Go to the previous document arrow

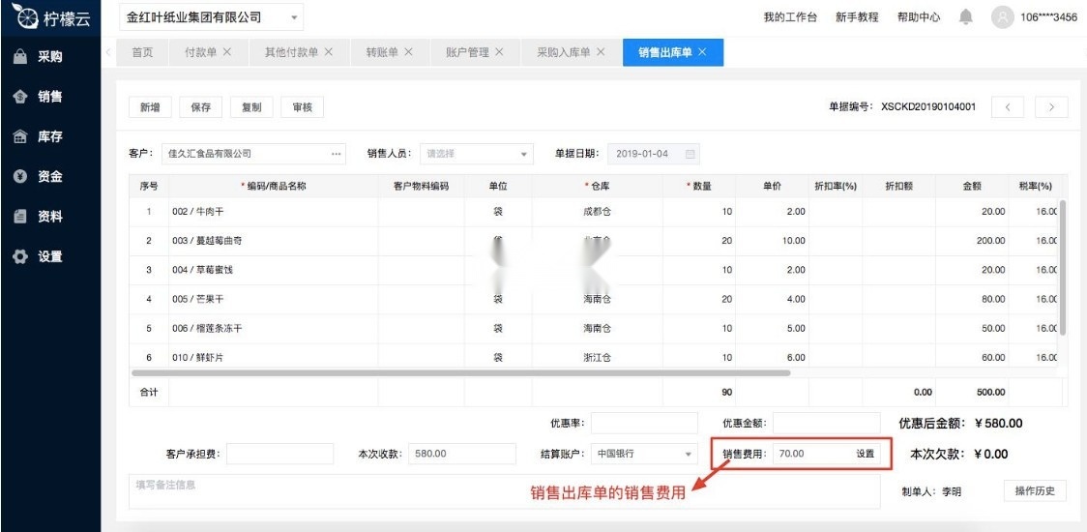(1008, 107)
